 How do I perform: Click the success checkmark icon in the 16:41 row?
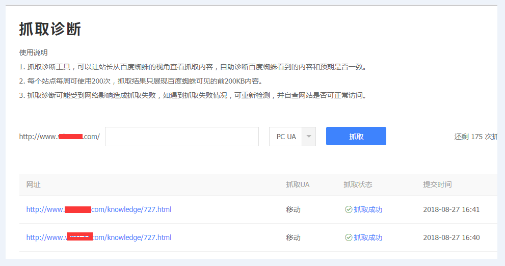coord(349,209)
